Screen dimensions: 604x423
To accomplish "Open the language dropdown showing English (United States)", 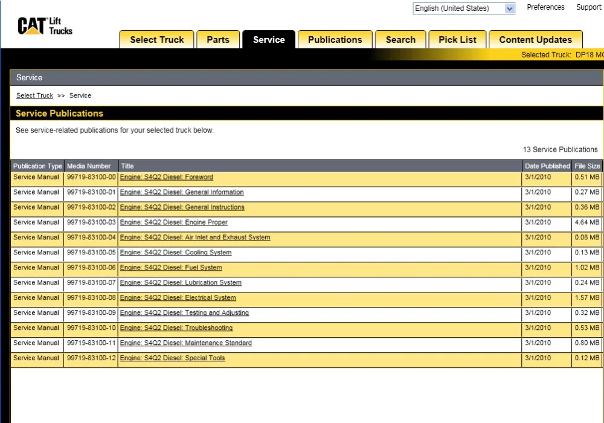I will point(464,8).
